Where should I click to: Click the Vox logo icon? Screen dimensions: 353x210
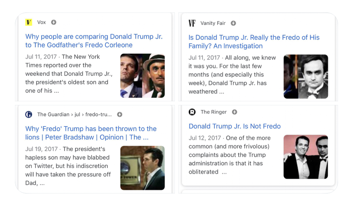tap(29, 22)
